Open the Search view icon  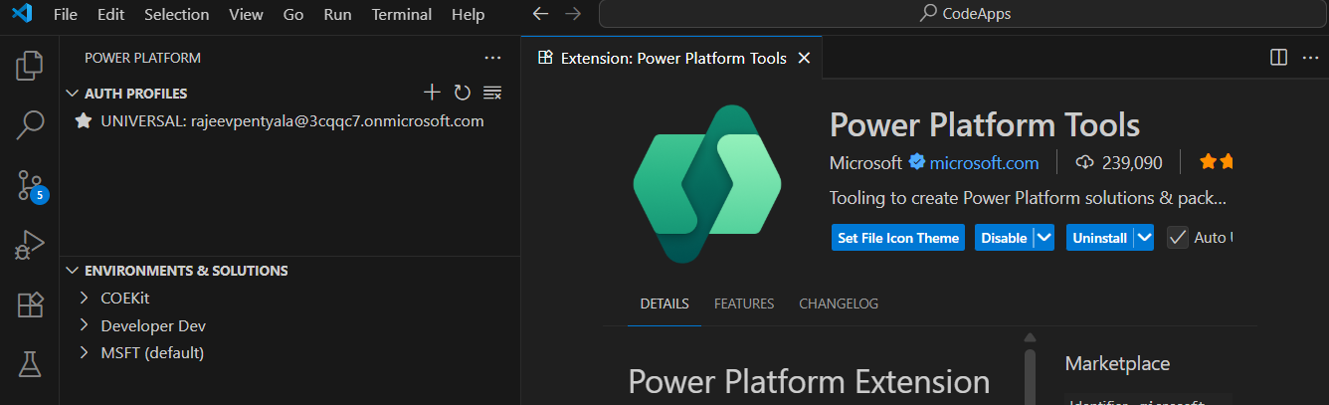(30, 124)
